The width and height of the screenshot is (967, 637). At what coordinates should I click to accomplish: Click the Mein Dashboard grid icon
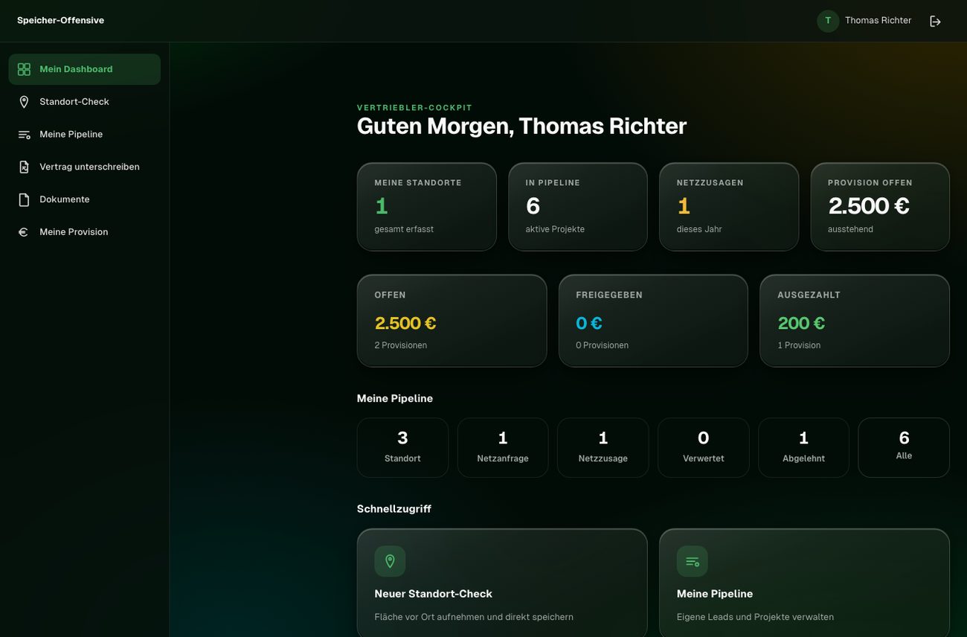coord(24,69)
